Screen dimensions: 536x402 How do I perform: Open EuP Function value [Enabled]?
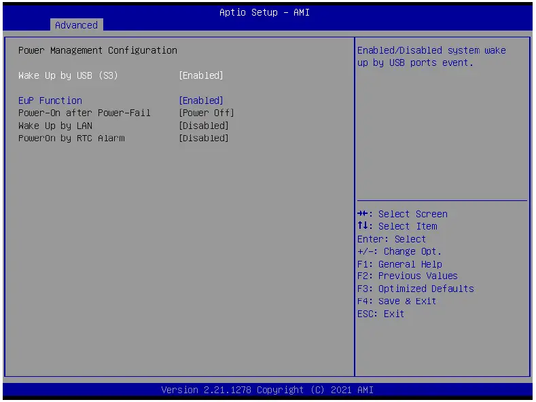[x=201, y=100]
